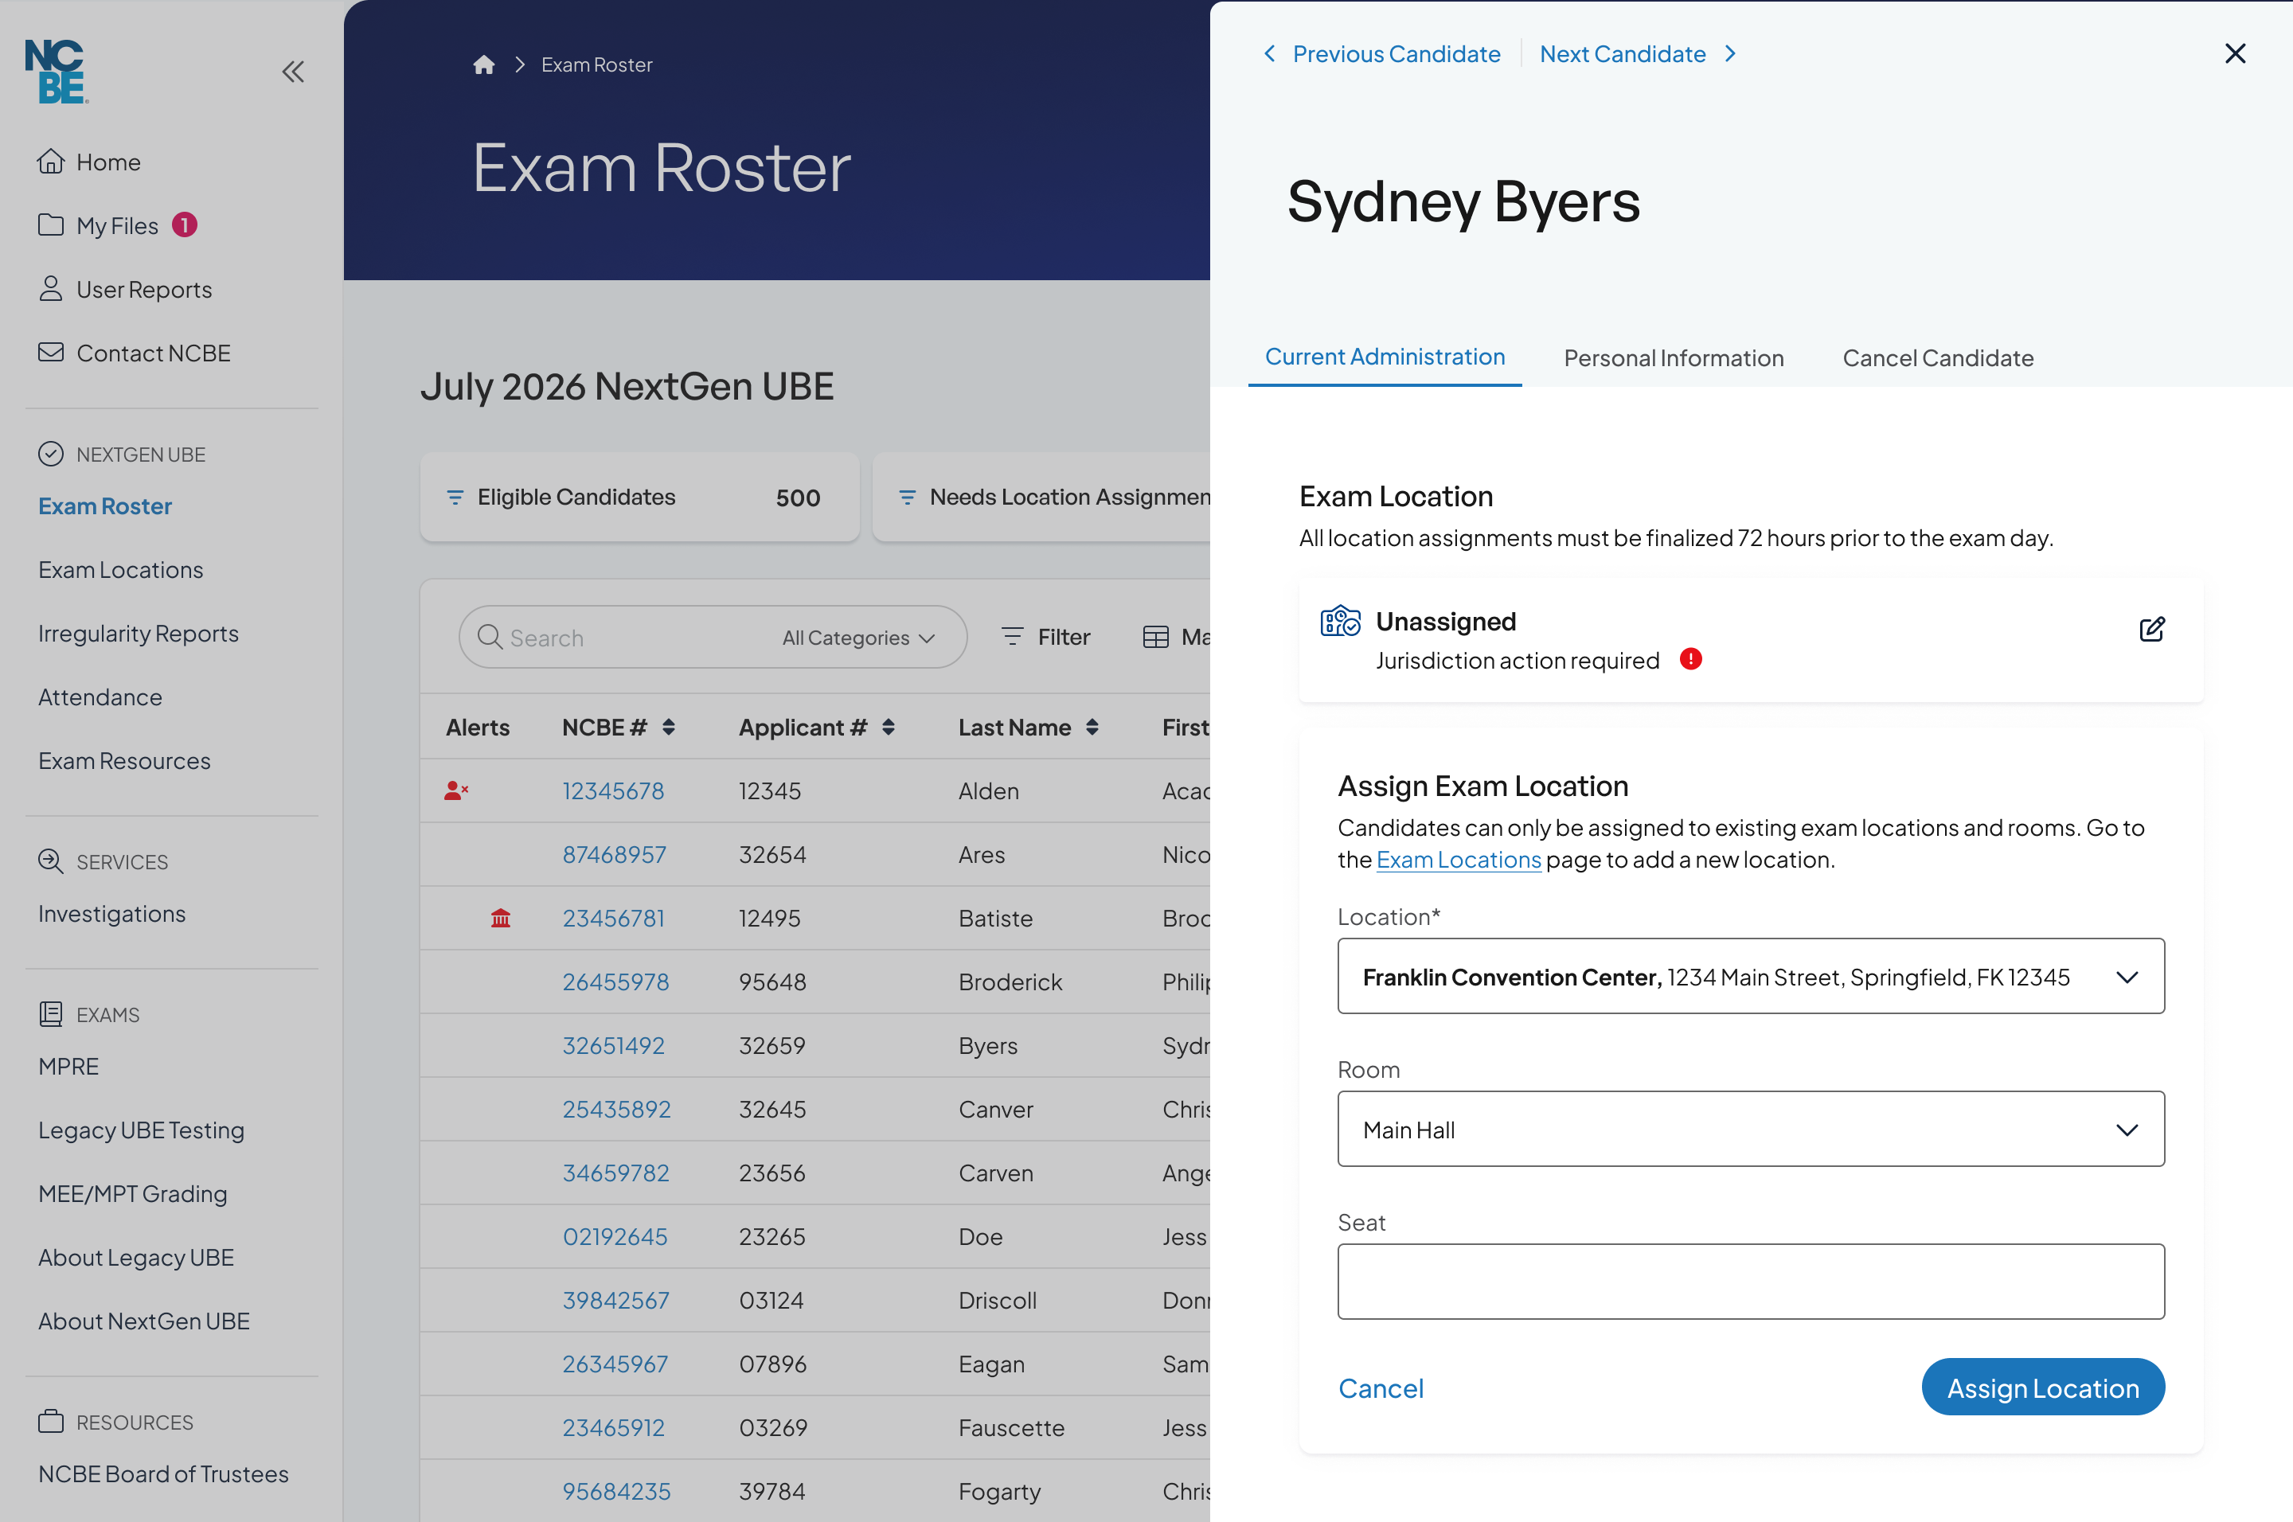Click the Exam Roster breadcrumb text
The image size is (2293, 1522).
(x=596, y=65)
